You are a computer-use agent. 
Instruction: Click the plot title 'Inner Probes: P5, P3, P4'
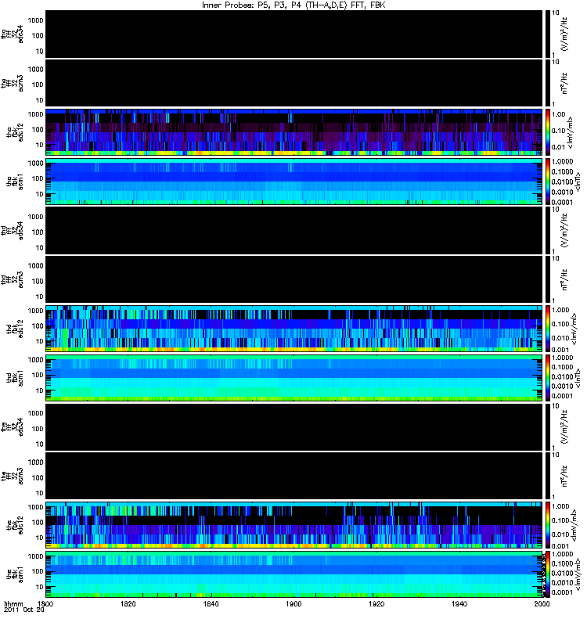pyautogui.click(x=253, y=5)
